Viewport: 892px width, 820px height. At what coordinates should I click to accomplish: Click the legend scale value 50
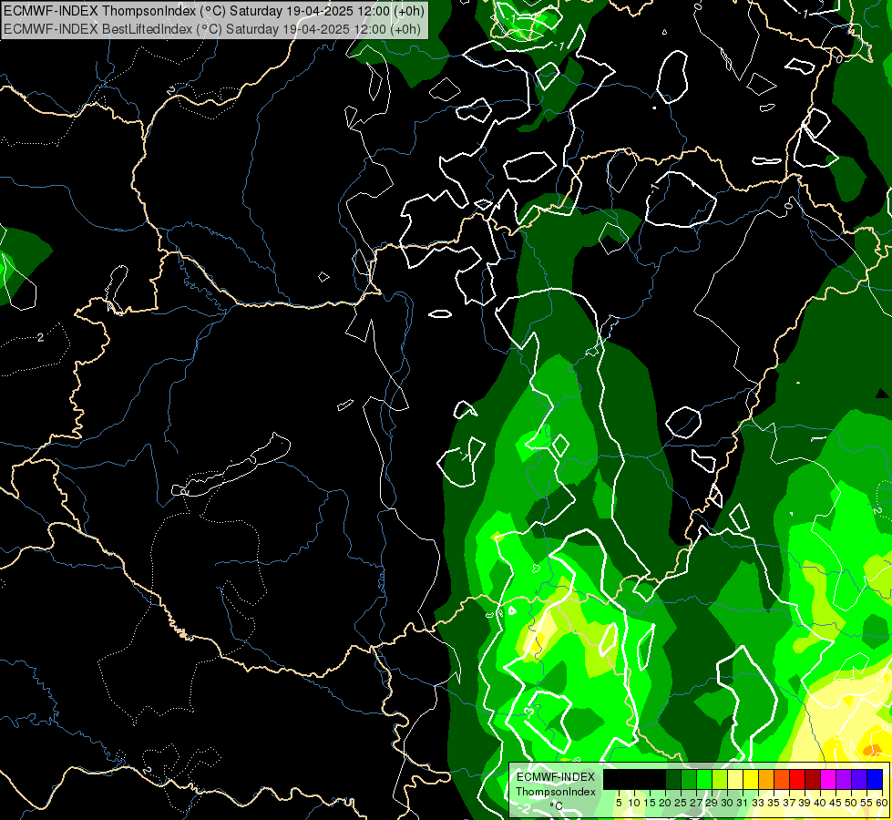[x=851, y=803]
